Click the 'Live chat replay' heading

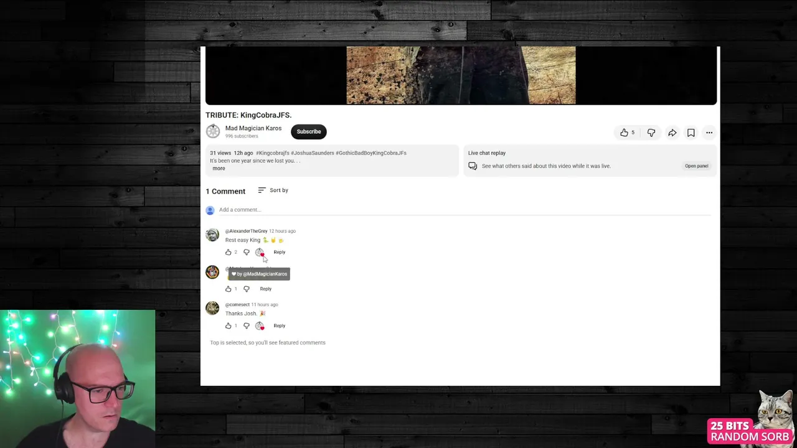[487, 153]
